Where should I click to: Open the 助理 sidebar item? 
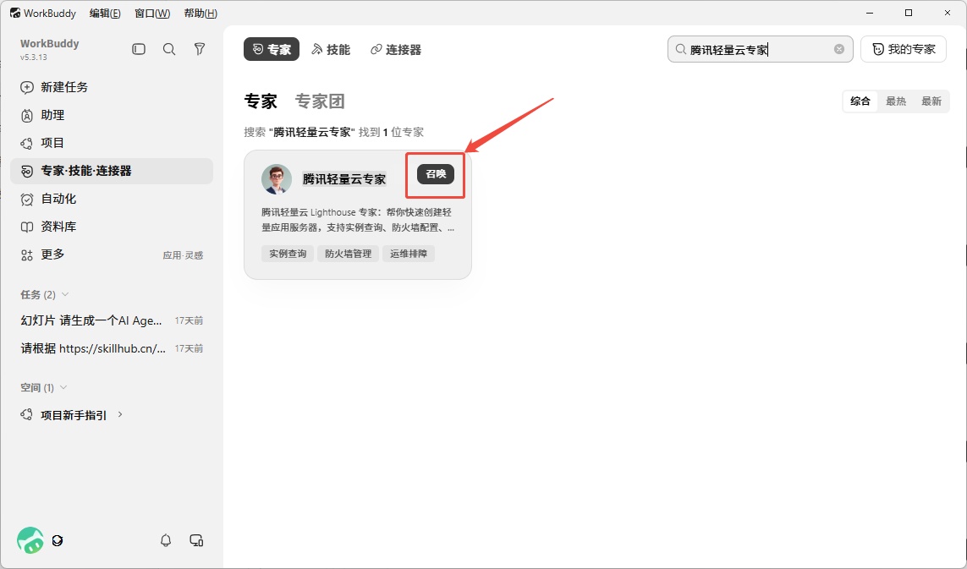click(112, 115)
